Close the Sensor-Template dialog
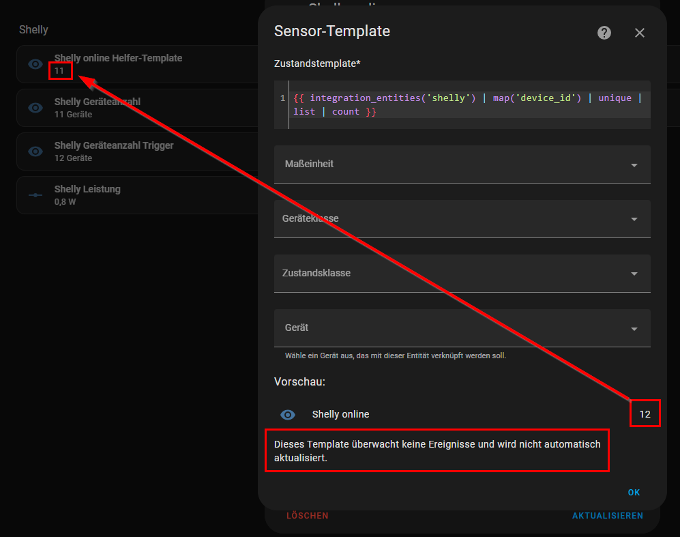 click(640, 33)
